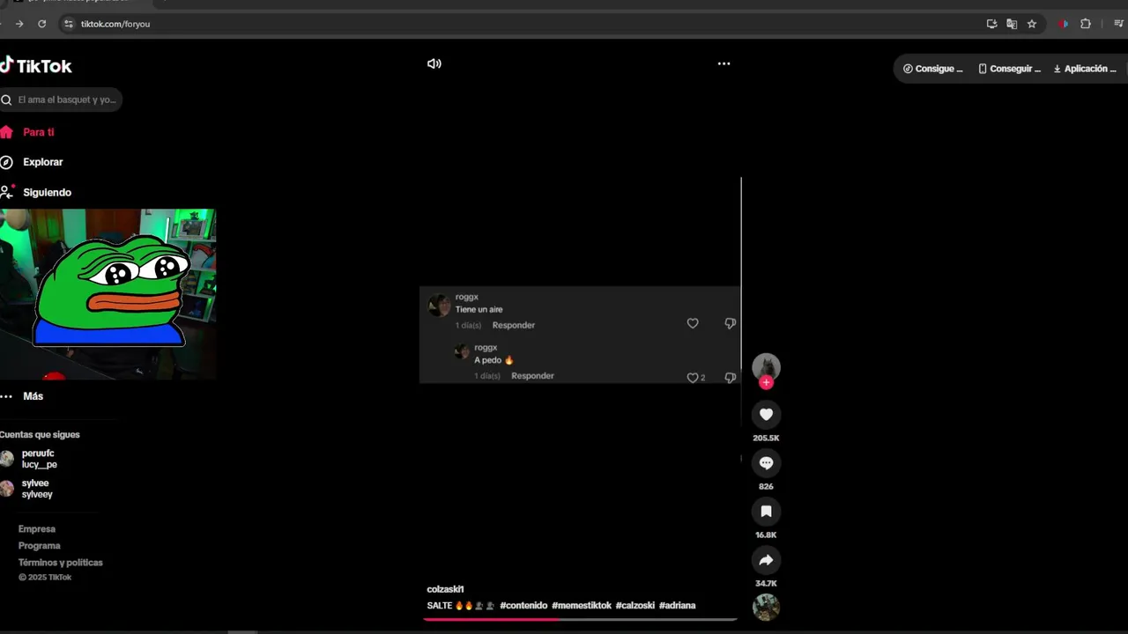This screenshot has height=634, width=1128.
Task: Click the Explorar compass icon
Action: pyautogui.click(x=6, y=162)
